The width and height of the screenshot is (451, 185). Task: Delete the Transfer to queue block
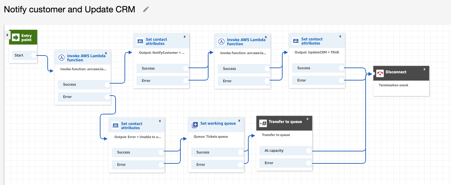point(307,119)
